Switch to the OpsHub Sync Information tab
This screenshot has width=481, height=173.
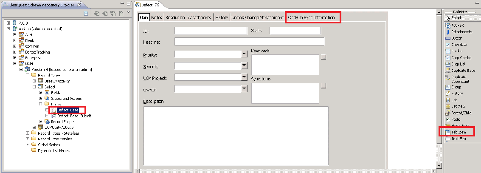tap(313, 17)
